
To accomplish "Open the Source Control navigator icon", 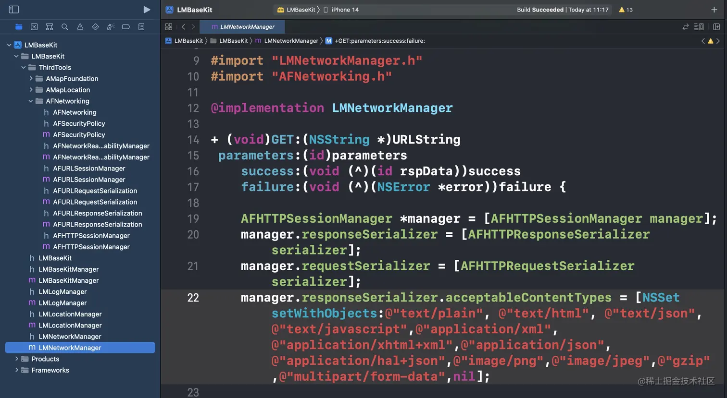I will pos(34,27).
